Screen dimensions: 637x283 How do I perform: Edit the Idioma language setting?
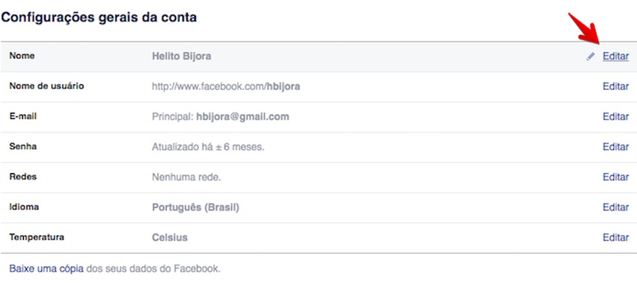(x=615, y=207)
